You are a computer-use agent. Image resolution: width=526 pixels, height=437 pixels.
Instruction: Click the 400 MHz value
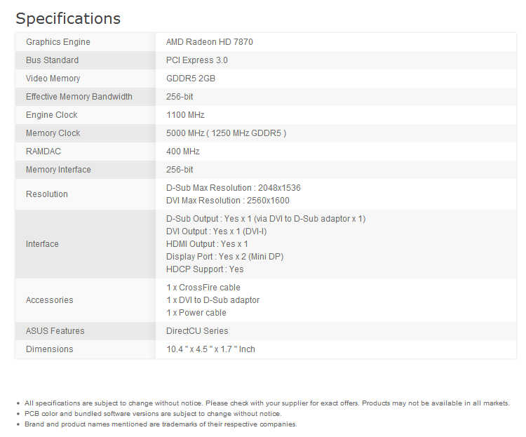point(183,152)
